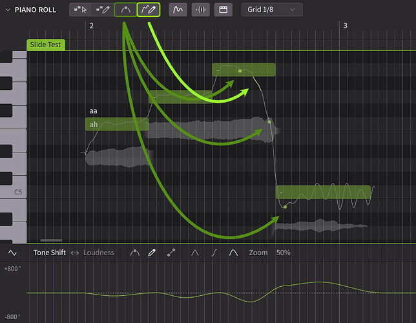Click the bar 2 ruler marker

[92, 26]
